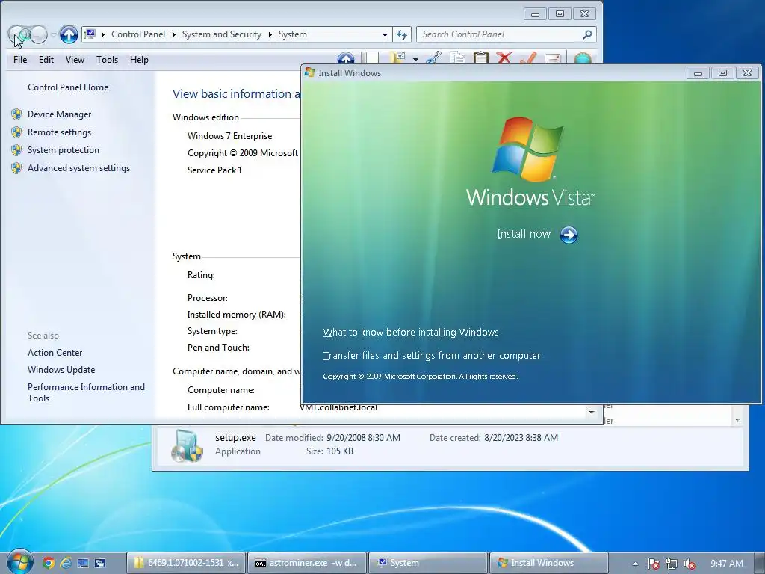Open Performance Information and Tools link

point(87,392)
